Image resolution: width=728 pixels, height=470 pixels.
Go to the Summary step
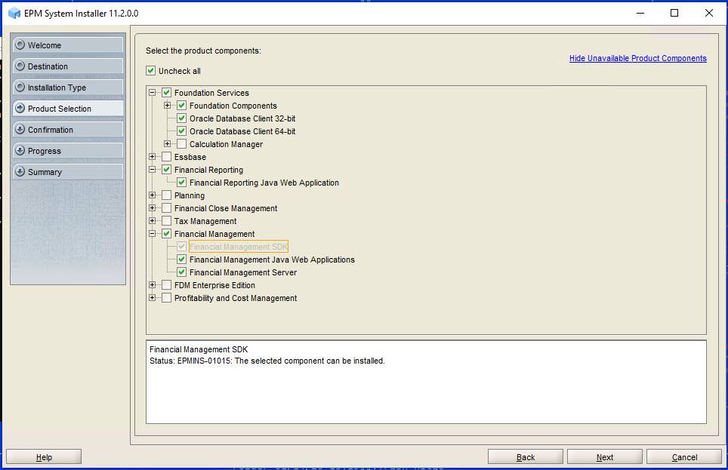point(68,172)
